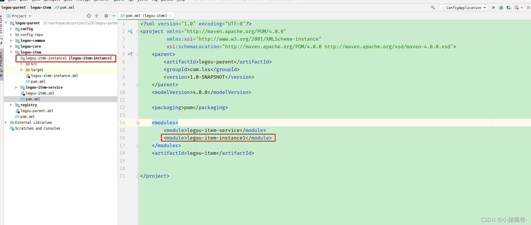Click legou-parent in the breadcrumb bar

13,7
